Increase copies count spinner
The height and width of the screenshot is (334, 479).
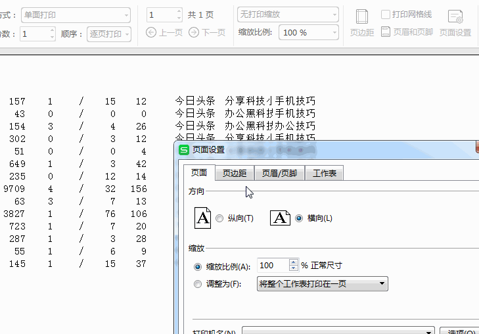[x=53, y=30]
